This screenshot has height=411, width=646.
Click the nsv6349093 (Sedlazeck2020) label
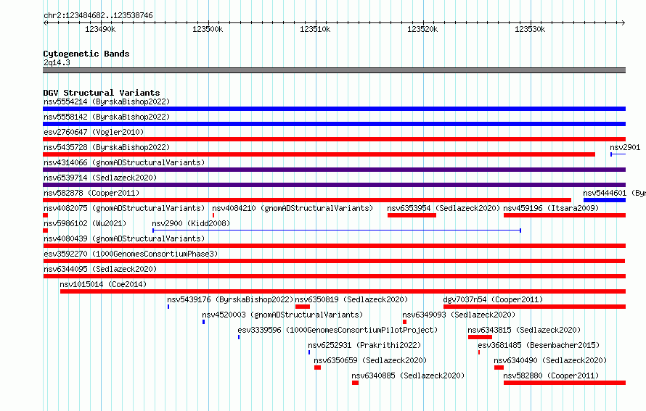pyautogui.click(x=459, y=315)
